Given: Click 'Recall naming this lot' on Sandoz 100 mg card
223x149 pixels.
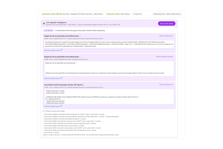Looking at the screenshot, I should click(166, 85).
